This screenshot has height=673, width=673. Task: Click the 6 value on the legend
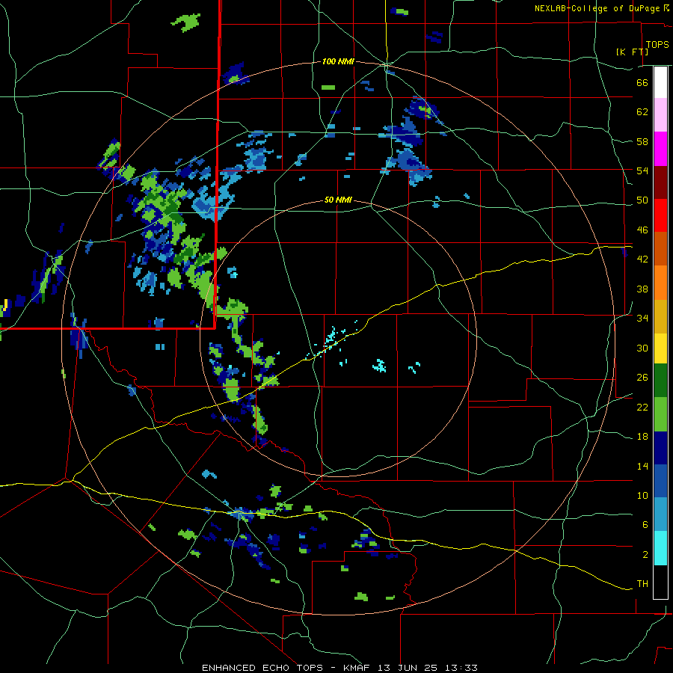point(645,524)
